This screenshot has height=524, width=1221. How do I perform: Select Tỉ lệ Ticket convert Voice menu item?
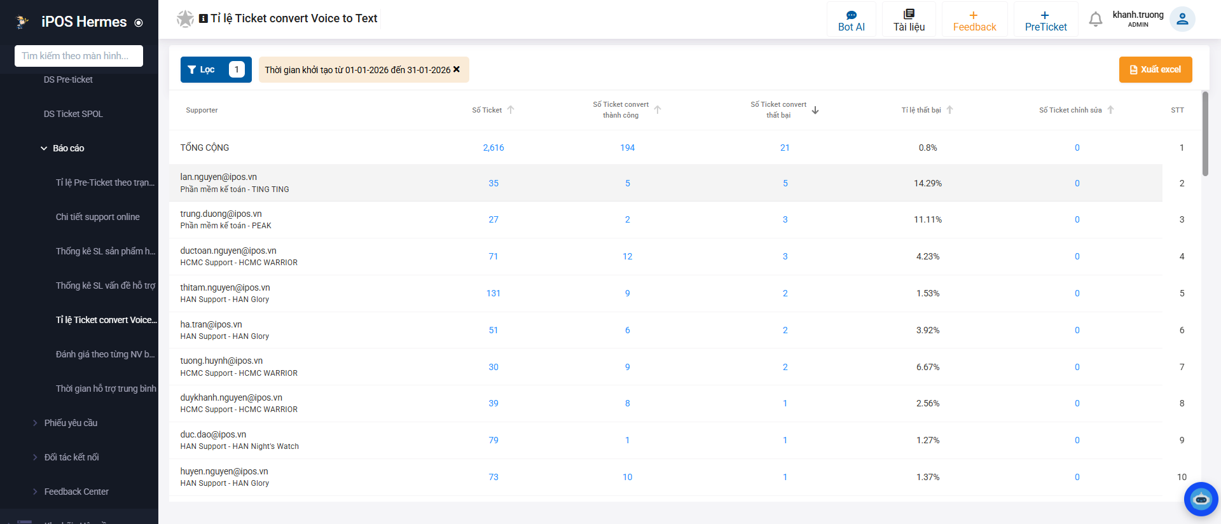click(106, 320)
